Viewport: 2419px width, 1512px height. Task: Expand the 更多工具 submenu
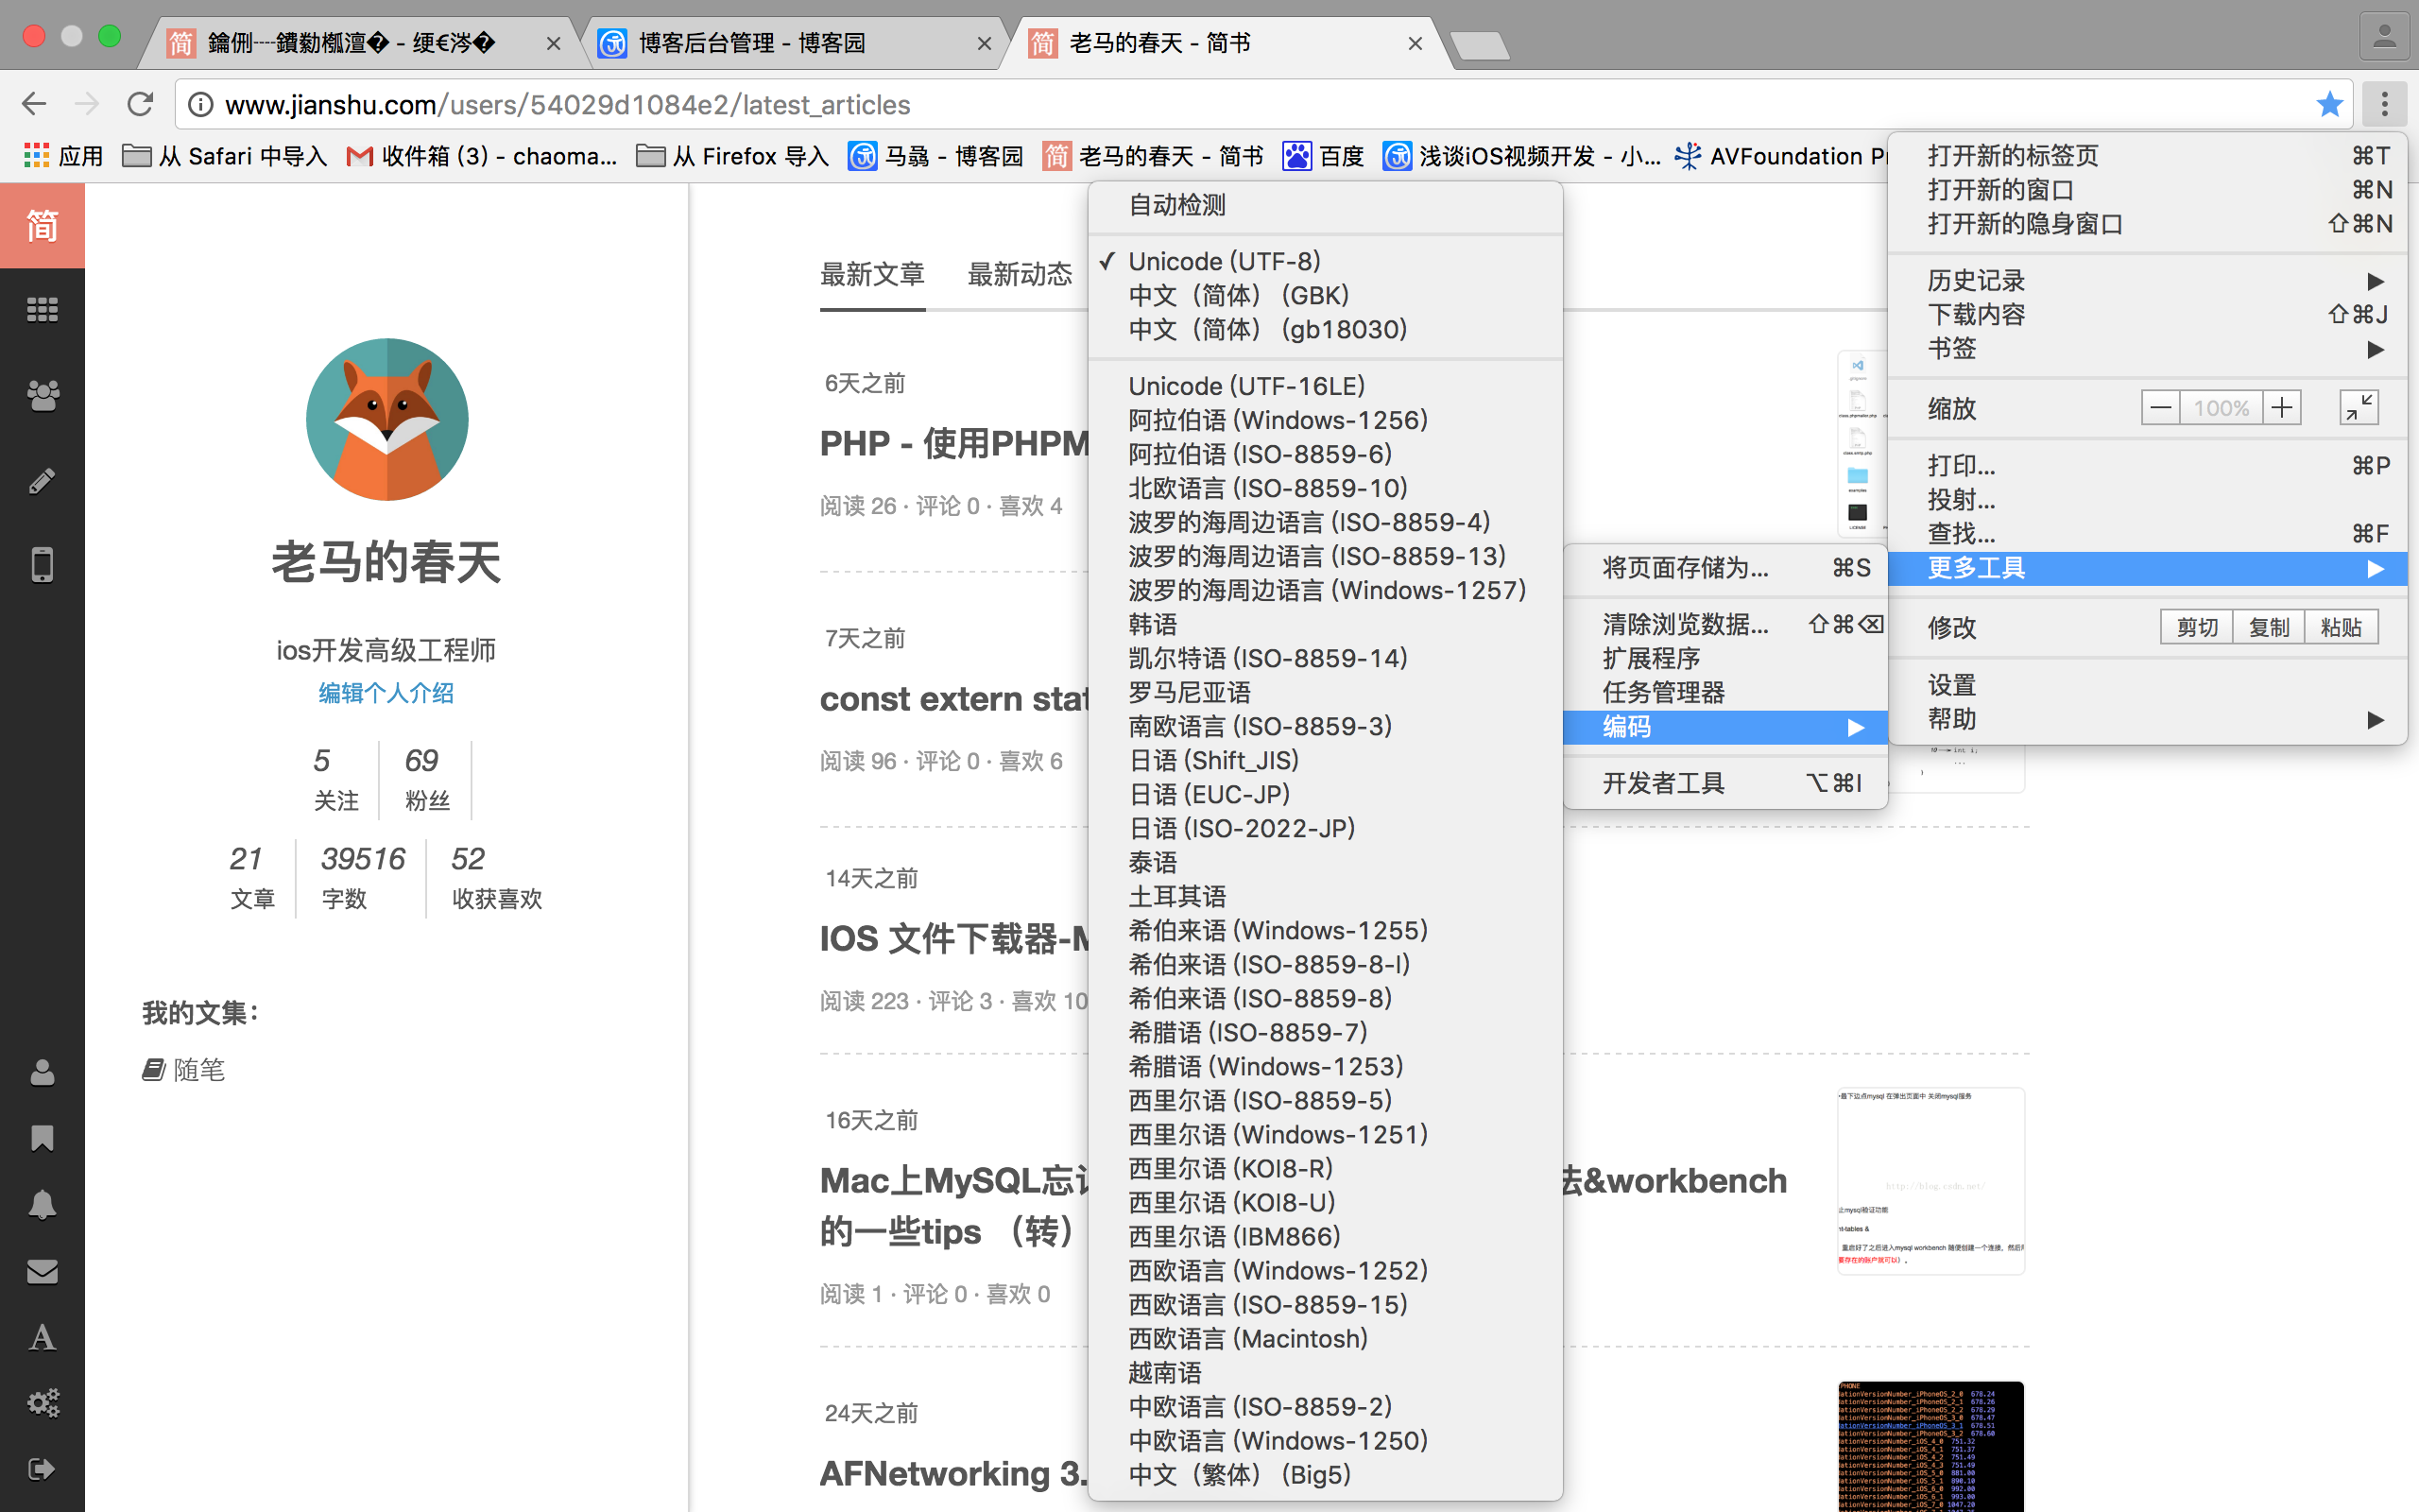coord(2147,568)
